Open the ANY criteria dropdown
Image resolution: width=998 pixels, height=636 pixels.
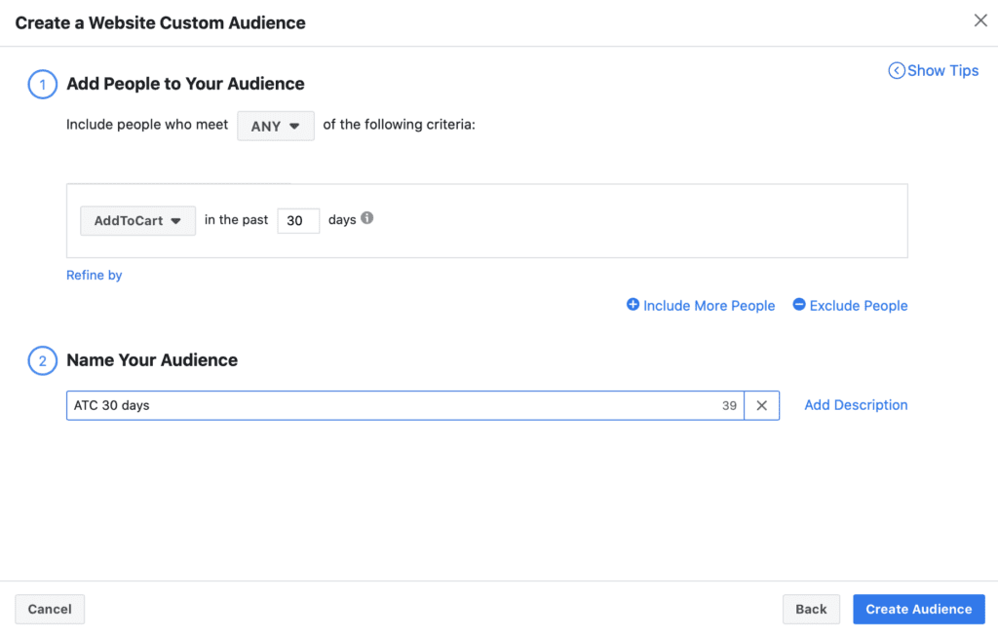tap(276, 125)
